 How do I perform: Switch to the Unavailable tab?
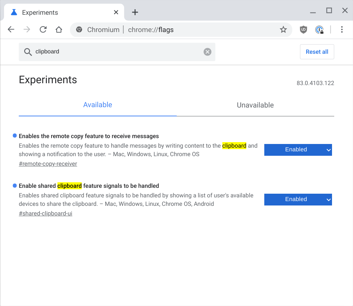(255, 105)
